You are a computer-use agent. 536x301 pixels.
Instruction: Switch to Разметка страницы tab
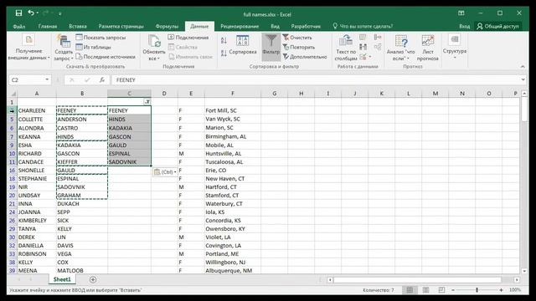pos(121,26)
